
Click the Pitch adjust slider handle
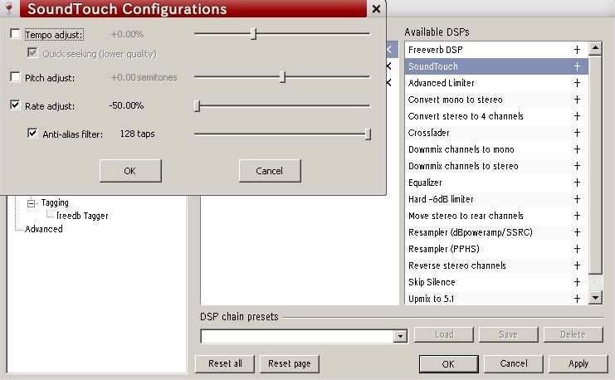pos(282,77)
